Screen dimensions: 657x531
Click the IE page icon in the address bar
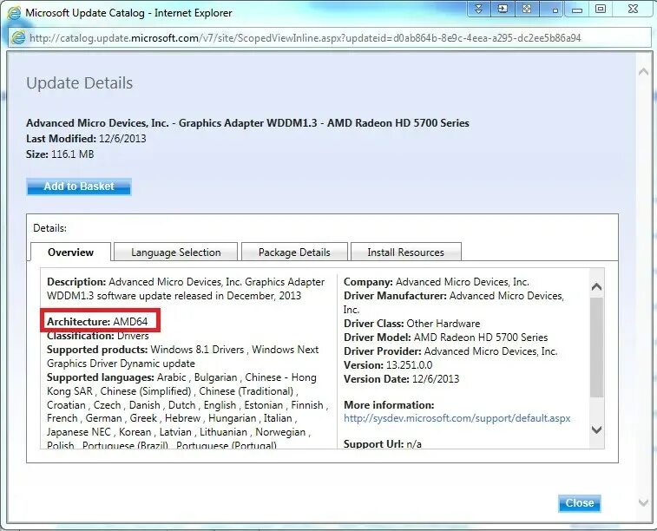pyautogui.click(x=18, y=37)
